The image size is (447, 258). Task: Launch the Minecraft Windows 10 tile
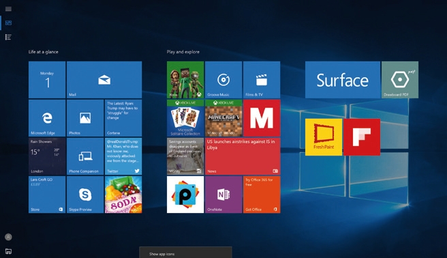pos(223,118)
